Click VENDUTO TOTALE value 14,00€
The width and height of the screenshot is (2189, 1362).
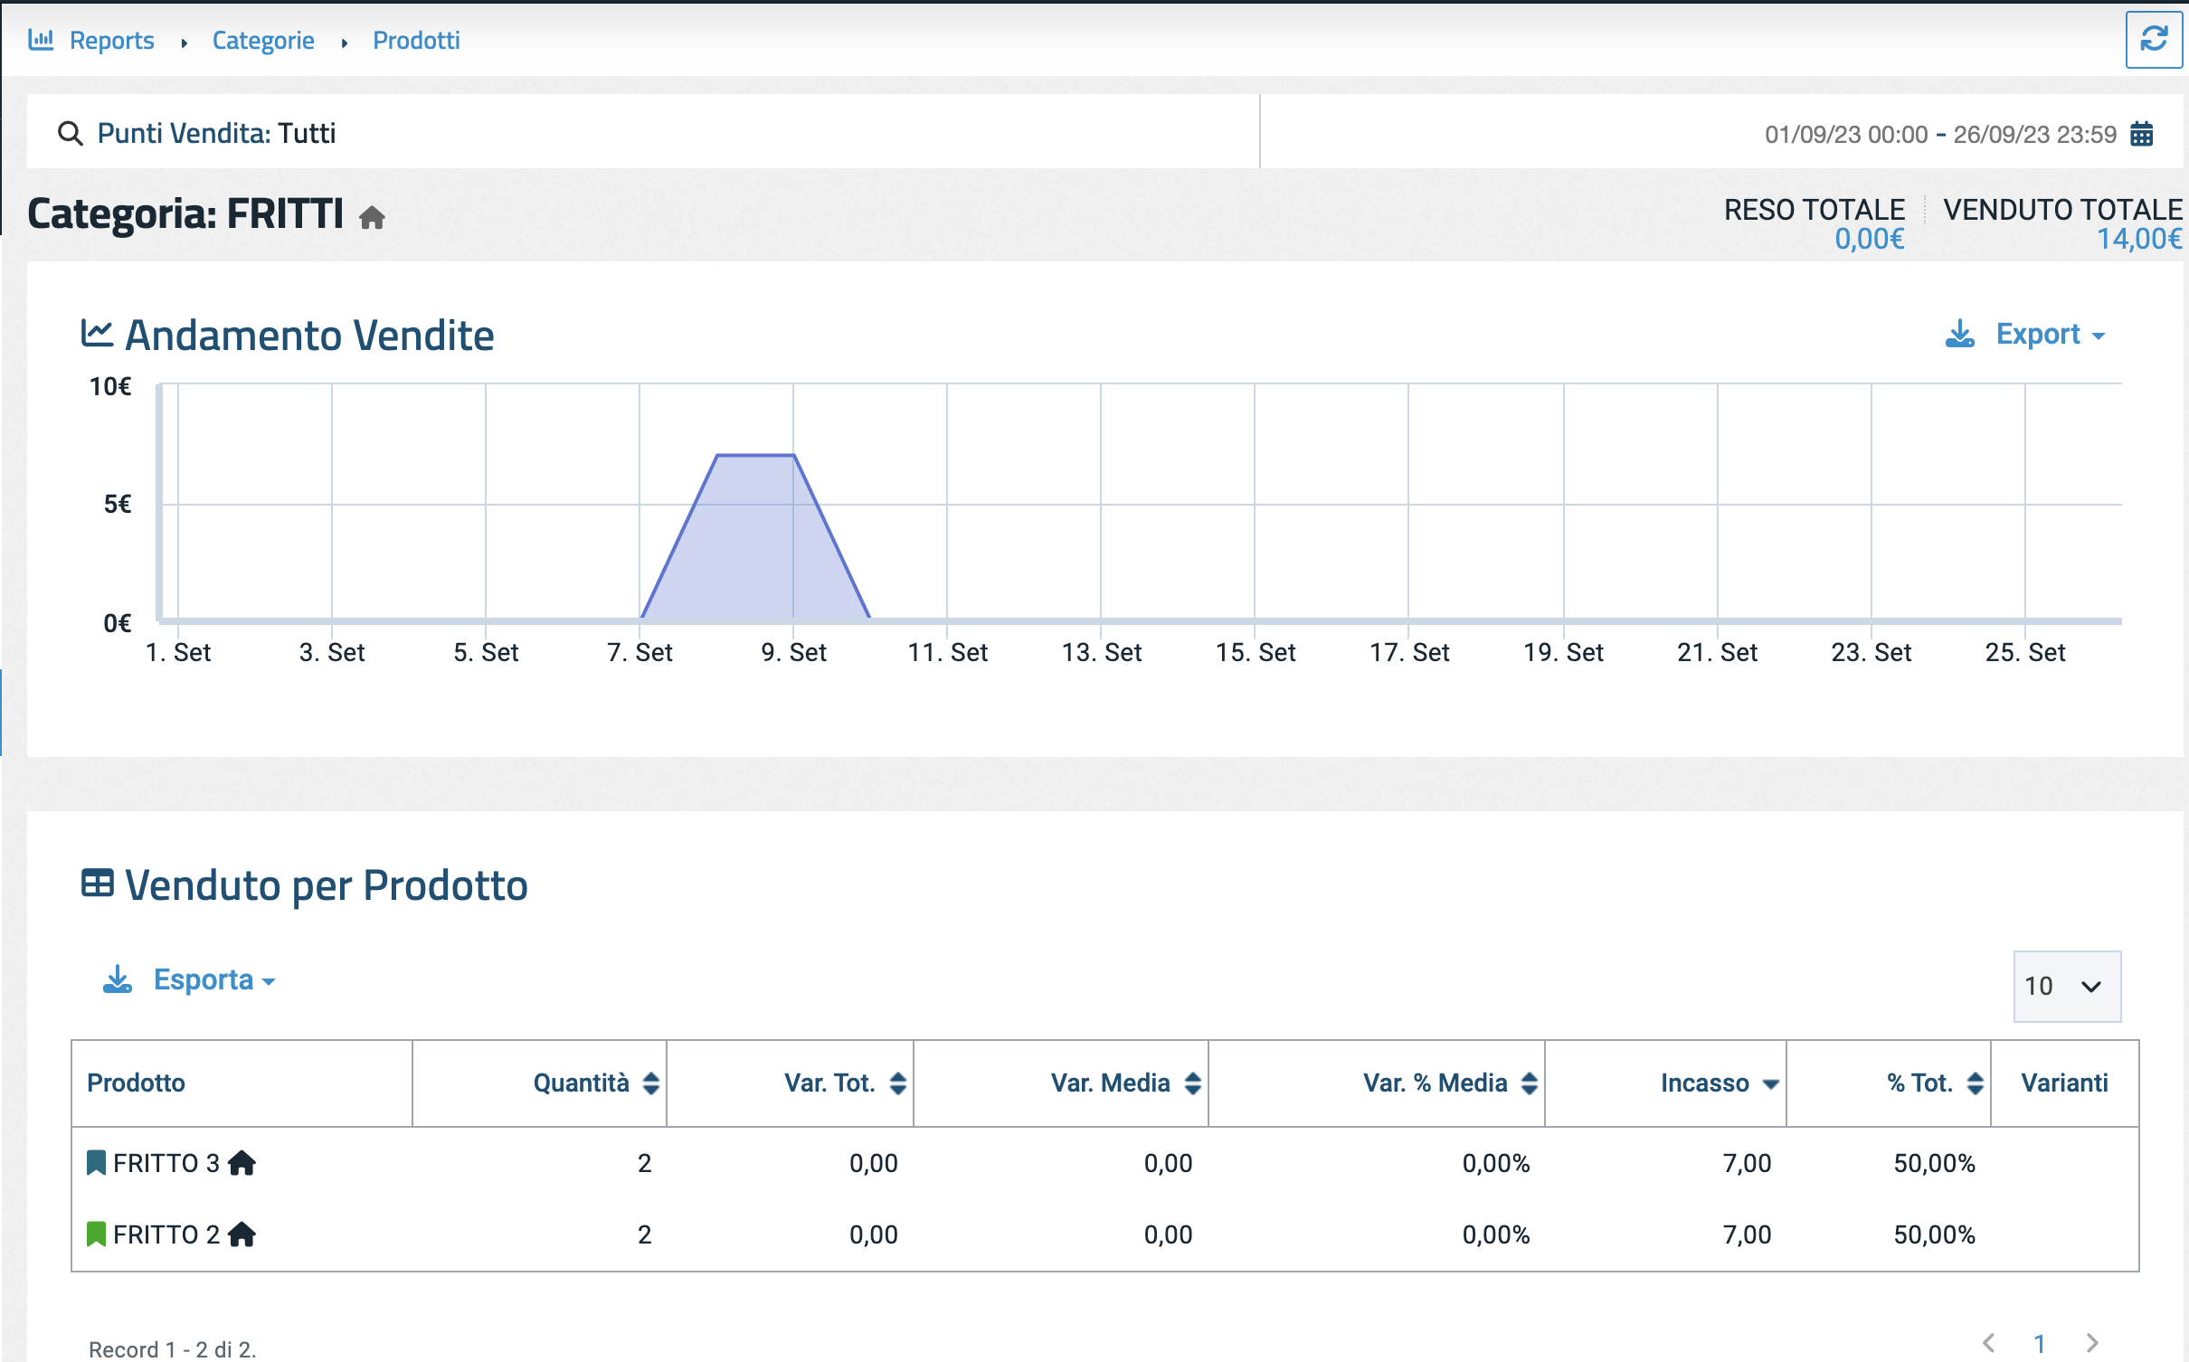click(2139, 239)
